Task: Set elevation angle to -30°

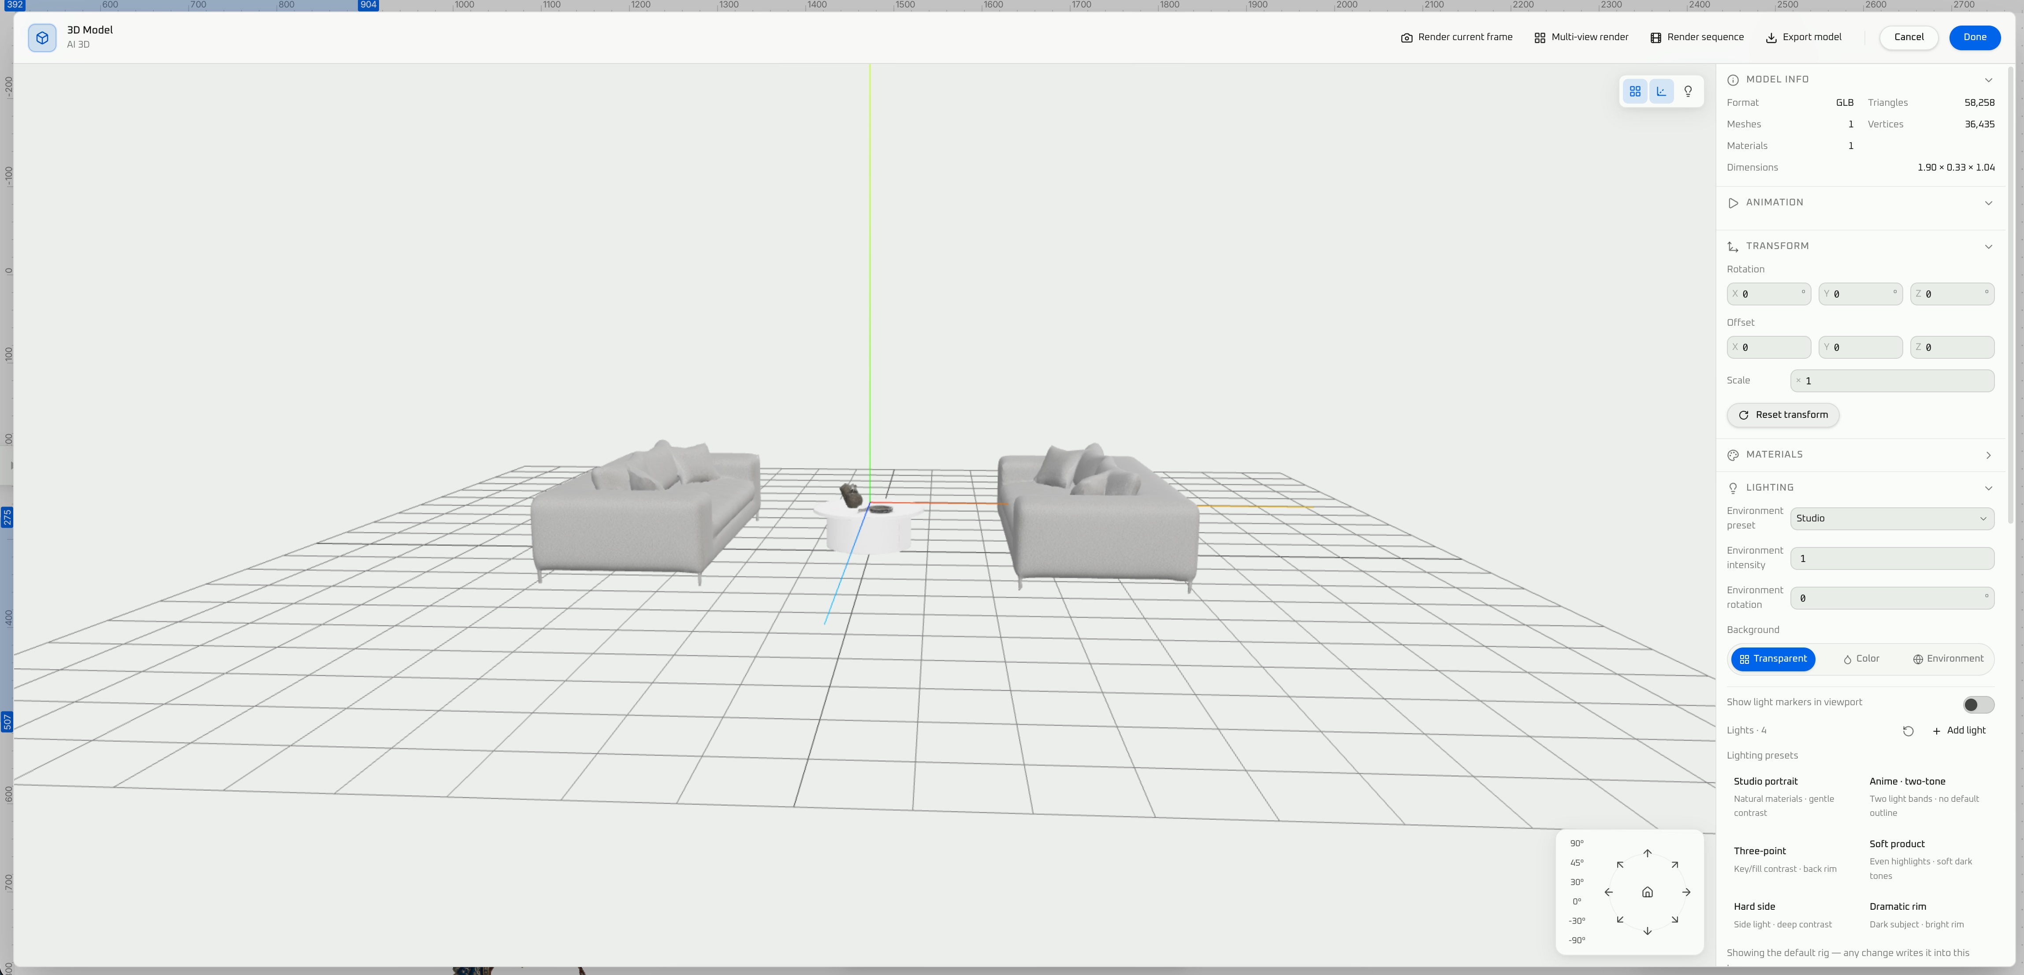Action: pyautogui.click(x=1577, y=921)
